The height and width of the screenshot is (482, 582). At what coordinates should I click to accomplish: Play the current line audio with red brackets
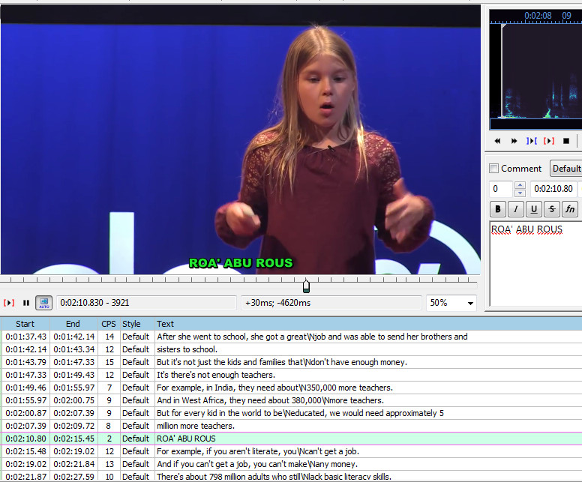pyautogui.click(x=549, y=141)
